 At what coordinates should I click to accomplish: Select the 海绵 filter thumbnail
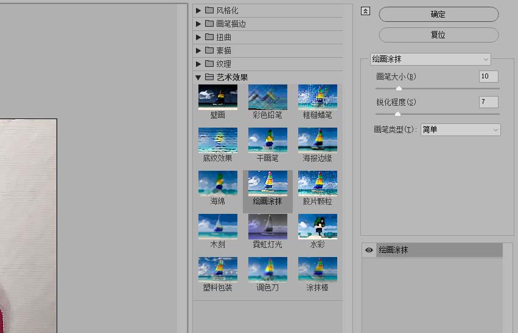(x=218, y=184)
